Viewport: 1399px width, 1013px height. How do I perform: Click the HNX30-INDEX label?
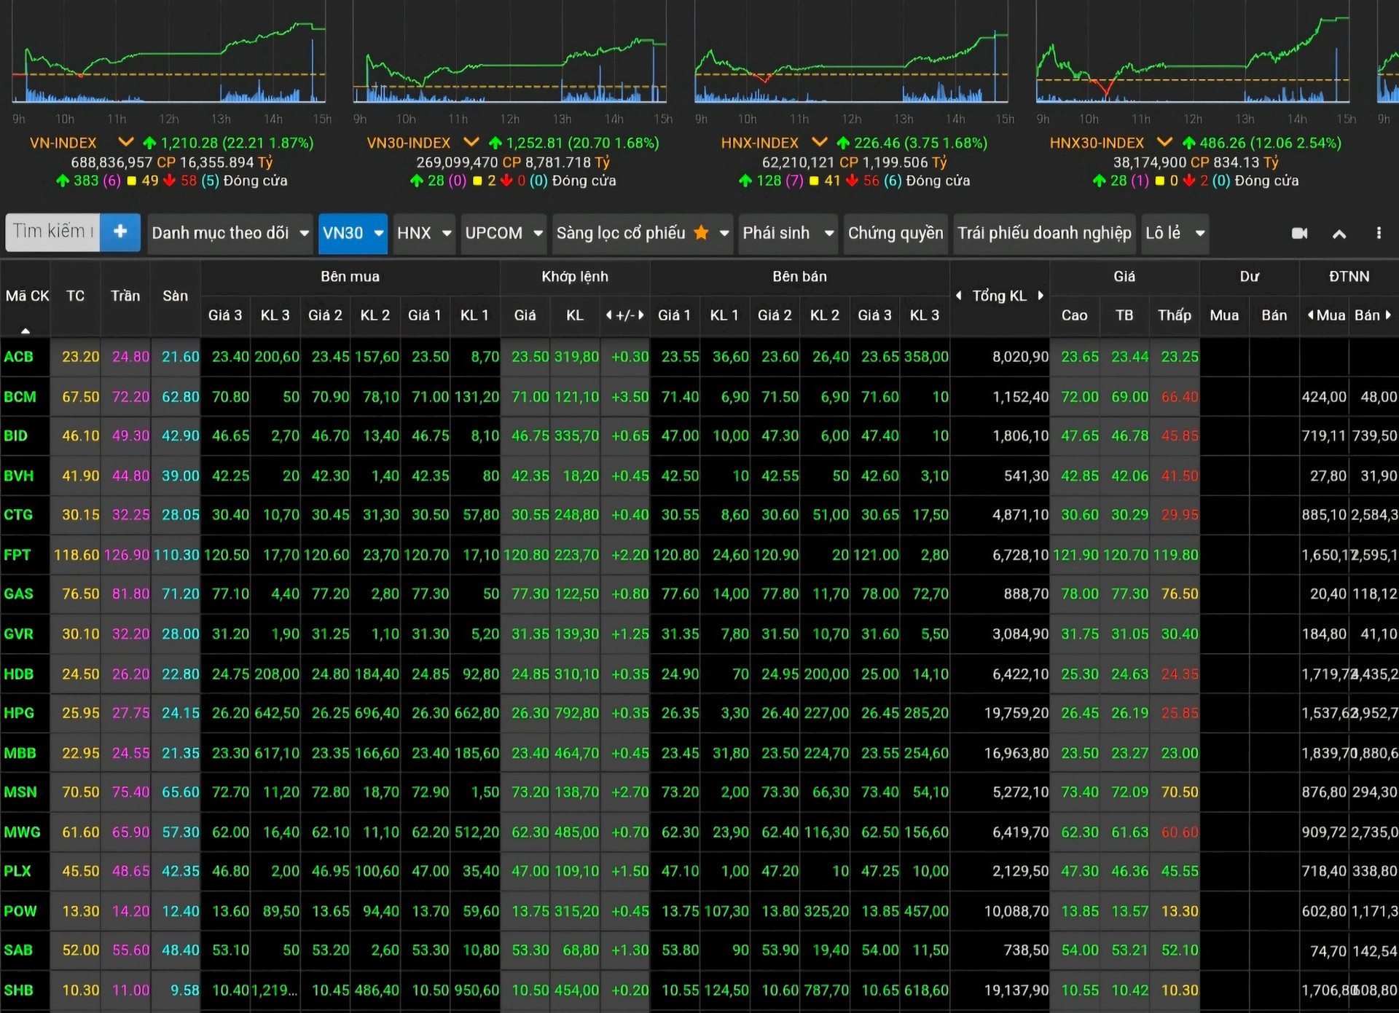pos(1097,143)
